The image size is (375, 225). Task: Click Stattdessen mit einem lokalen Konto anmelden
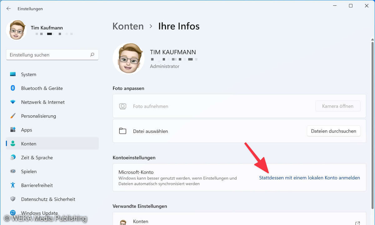pos(309,177)
